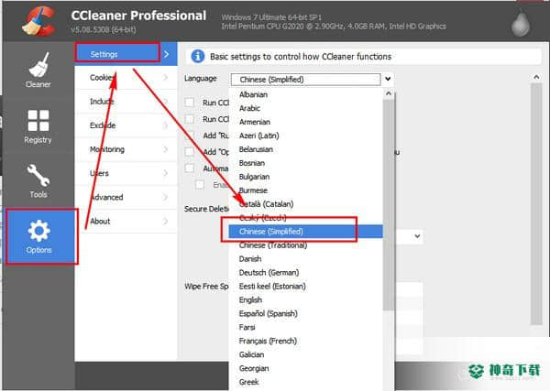Choose Danish from language list
Screen dimensions: 550x391
point(305,259)
